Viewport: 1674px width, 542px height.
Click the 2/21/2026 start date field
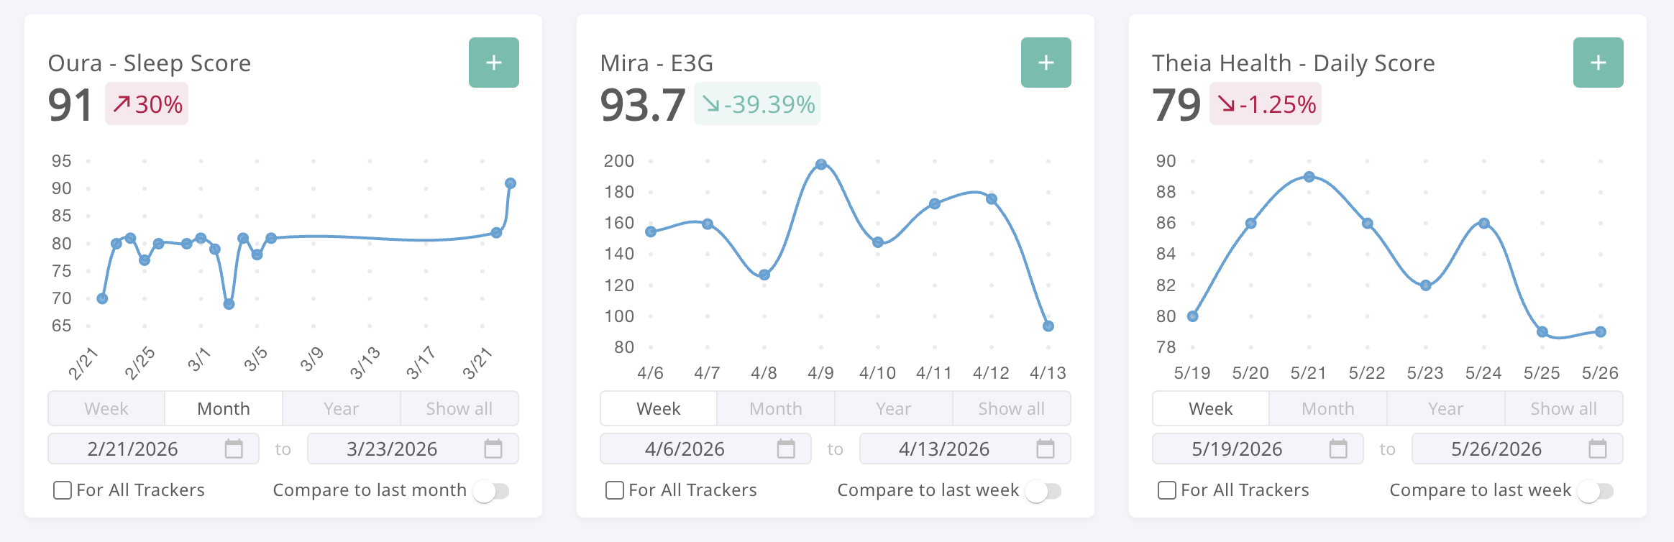(153, 449)
